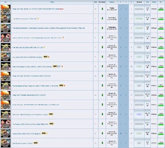Click download arrow for Static Shock Season 3
165x148 pixels.
(x=102, y=66)
